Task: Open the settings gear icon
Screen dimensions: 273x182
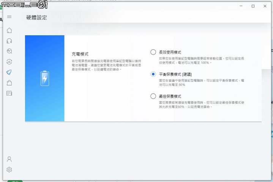Action: coord(9,169)
